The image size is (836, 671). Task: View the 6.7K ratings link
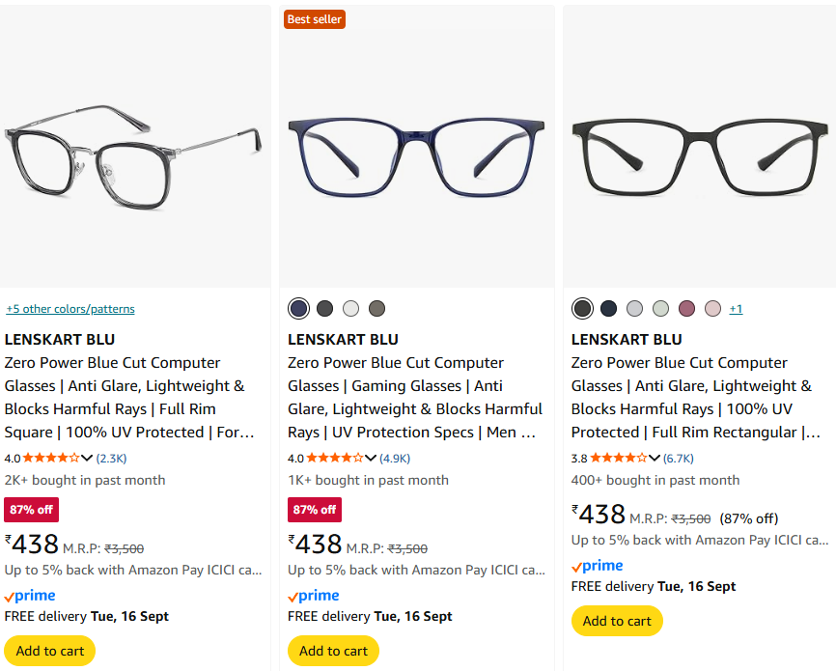tap(678, 459)
